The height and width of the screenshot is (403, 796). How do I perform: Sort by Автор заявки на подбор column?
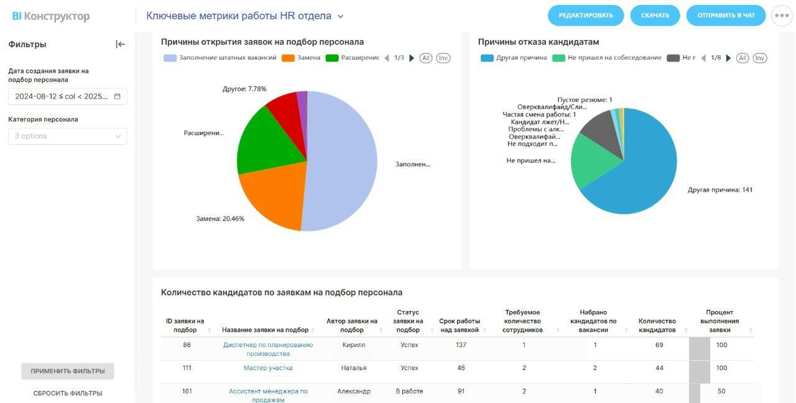pos(382,330)
